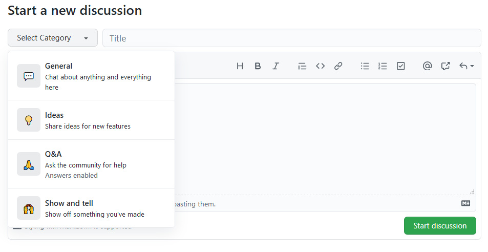The width and height of the screenshot is (488, 252).
Task: Click the 'Start a new discussion' heading
Action: pos(75,11)
